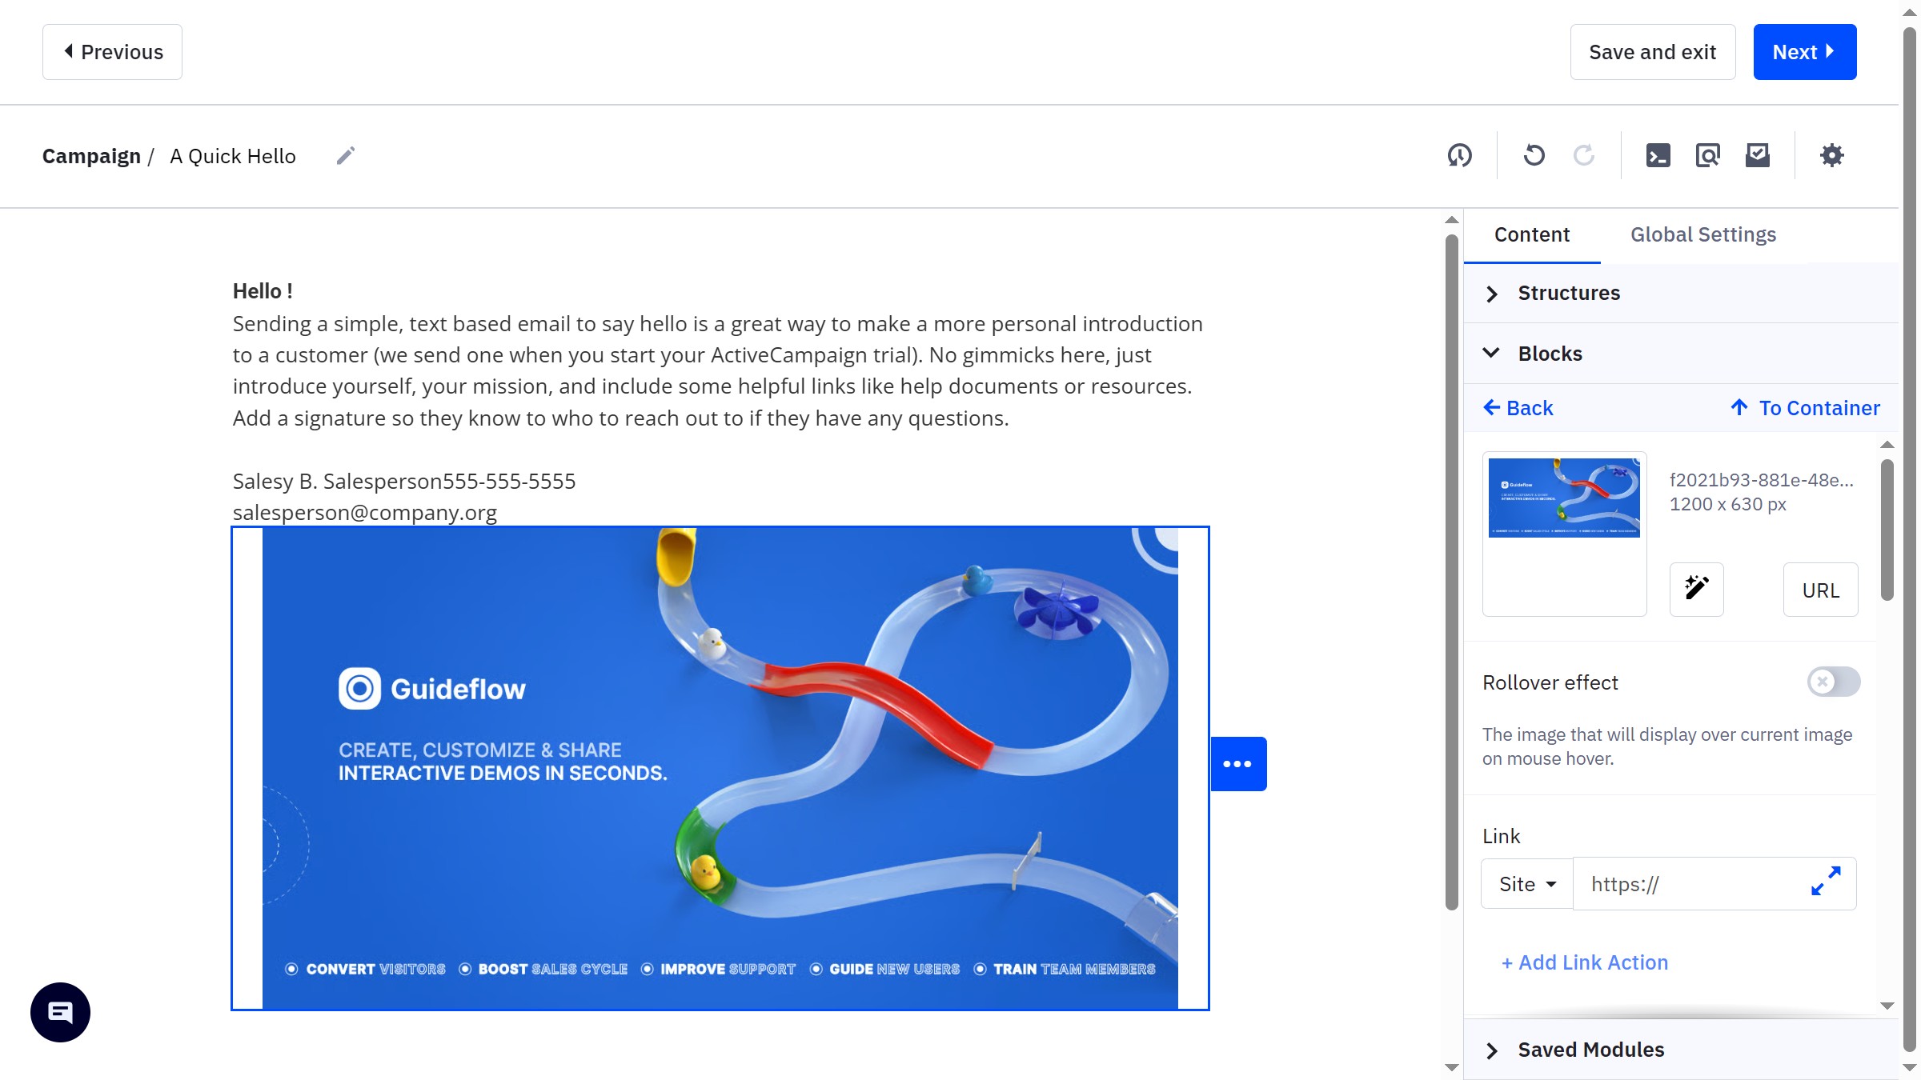Screen dimensions: 1921x1080
Task: Select the Content tab
Action: (x=1531, y=234)
